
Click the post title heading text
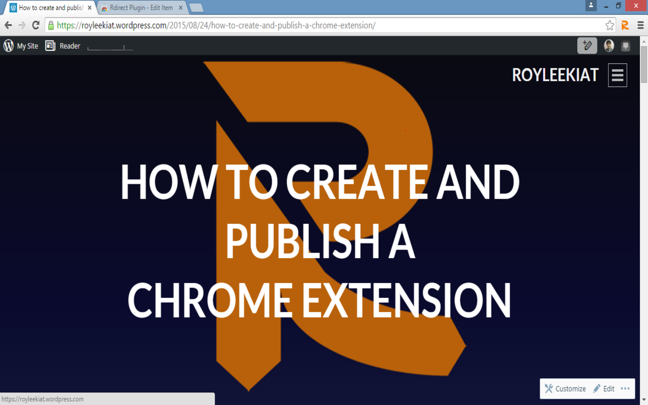pos(320,240)
